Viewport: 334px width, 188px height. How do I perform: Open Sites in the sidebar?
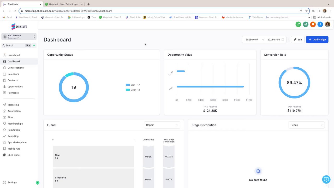pos(19,118)
